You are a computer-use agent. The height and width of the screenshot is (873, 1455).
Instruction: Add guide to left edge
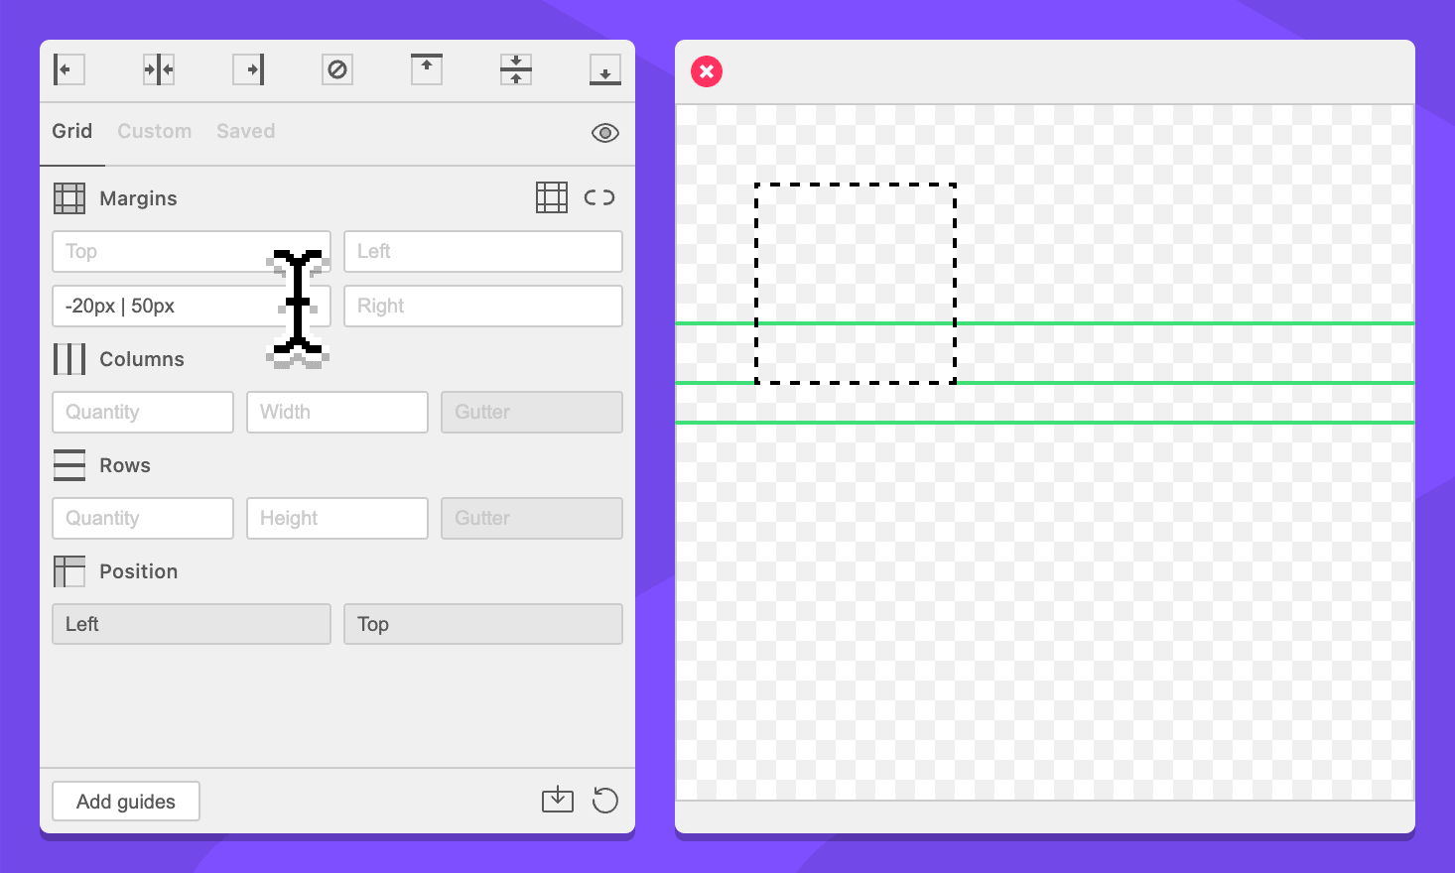pos(68,69)
